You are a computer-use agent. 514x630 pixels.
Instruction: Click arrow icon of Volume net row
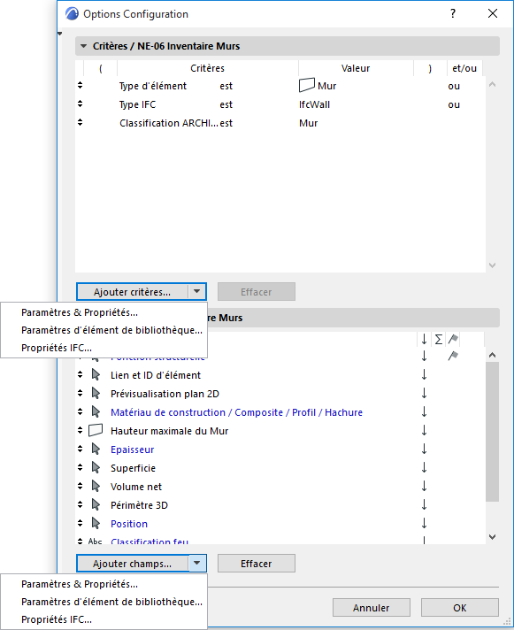pos(96,486)
